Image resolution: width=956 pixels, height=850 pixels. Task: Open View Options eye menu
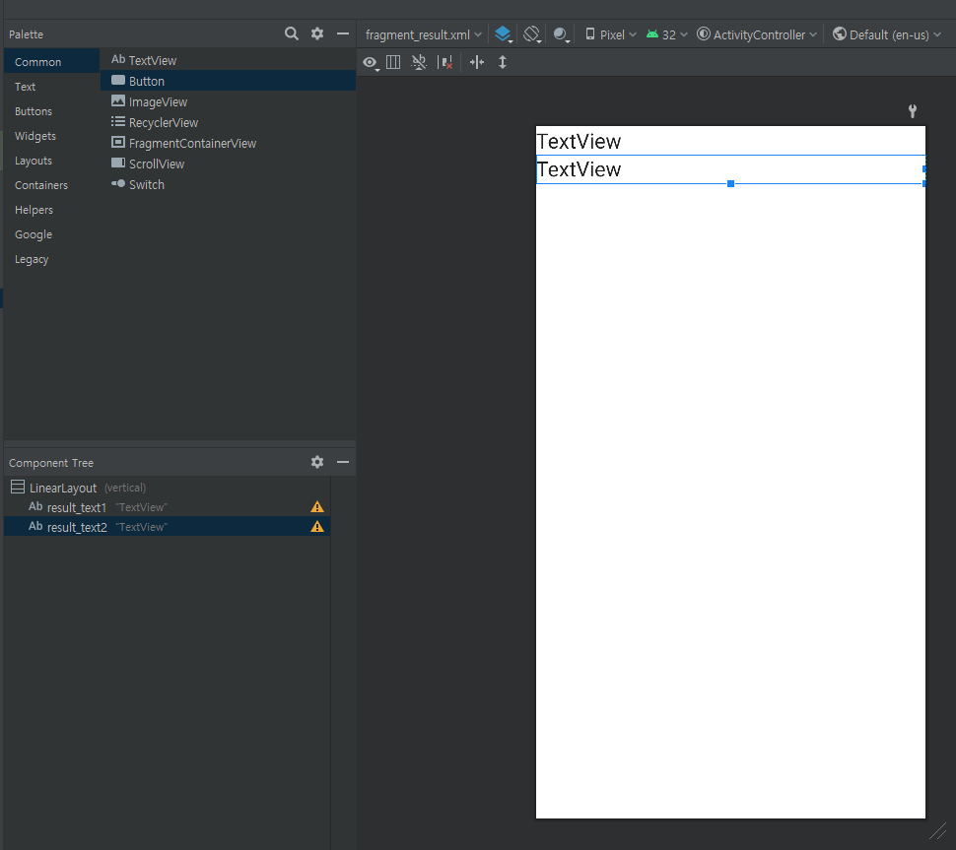click(371, 63)
